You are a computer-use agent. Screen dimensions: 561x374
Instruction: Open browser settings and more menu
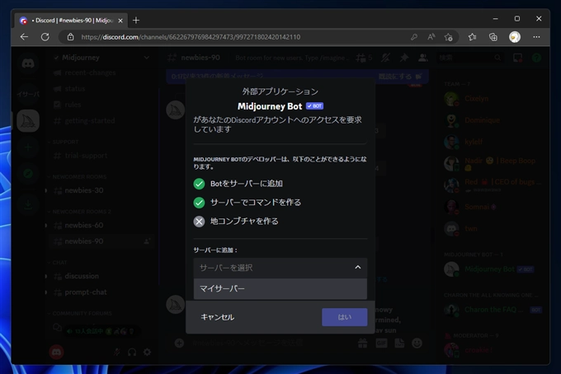[536, 37]
